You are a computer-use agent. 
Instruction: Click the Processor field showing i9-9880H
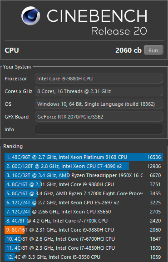tap(99, 79)
